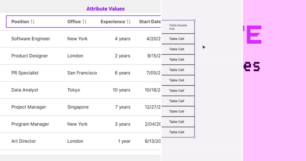
Task: Click the Tokyo office cell
Action: 73,90
